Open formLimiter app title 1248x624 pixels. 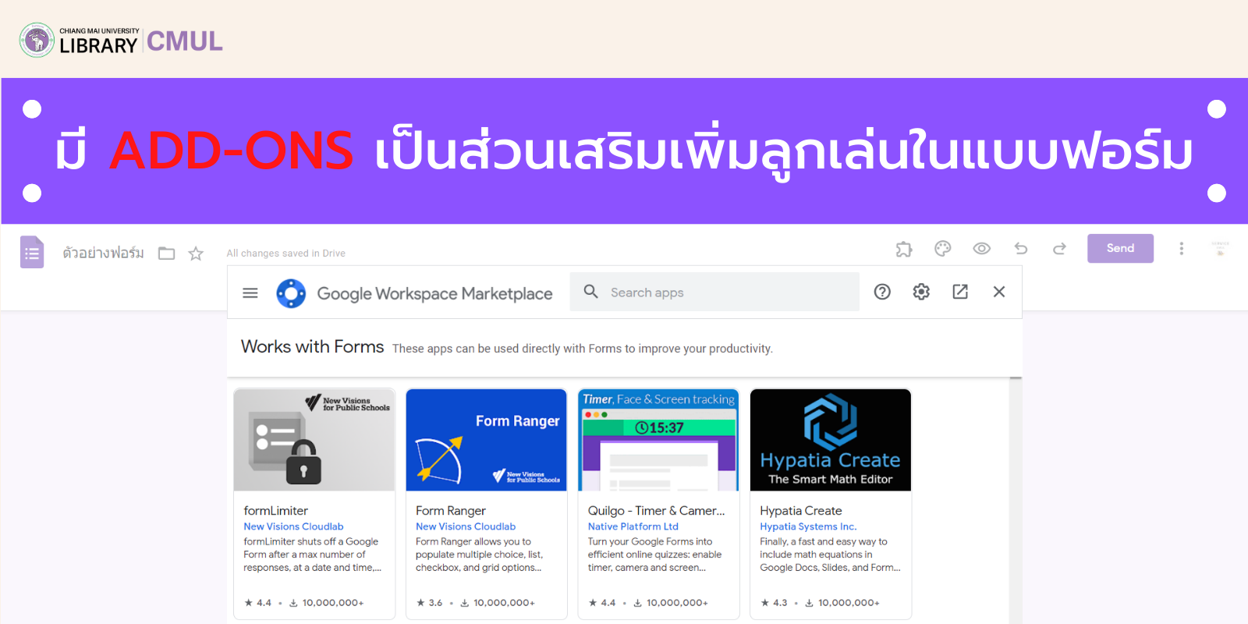(275, 510)
